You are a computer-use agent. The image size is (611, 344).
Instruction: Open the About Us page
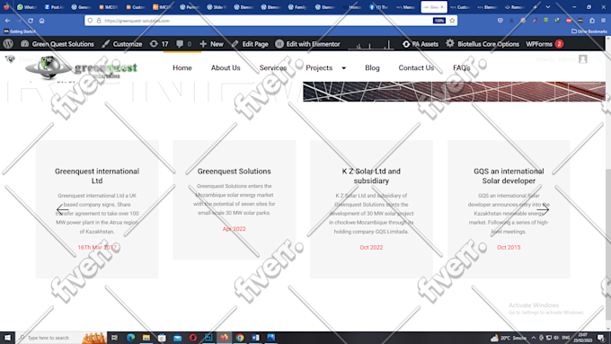(226, 67)
